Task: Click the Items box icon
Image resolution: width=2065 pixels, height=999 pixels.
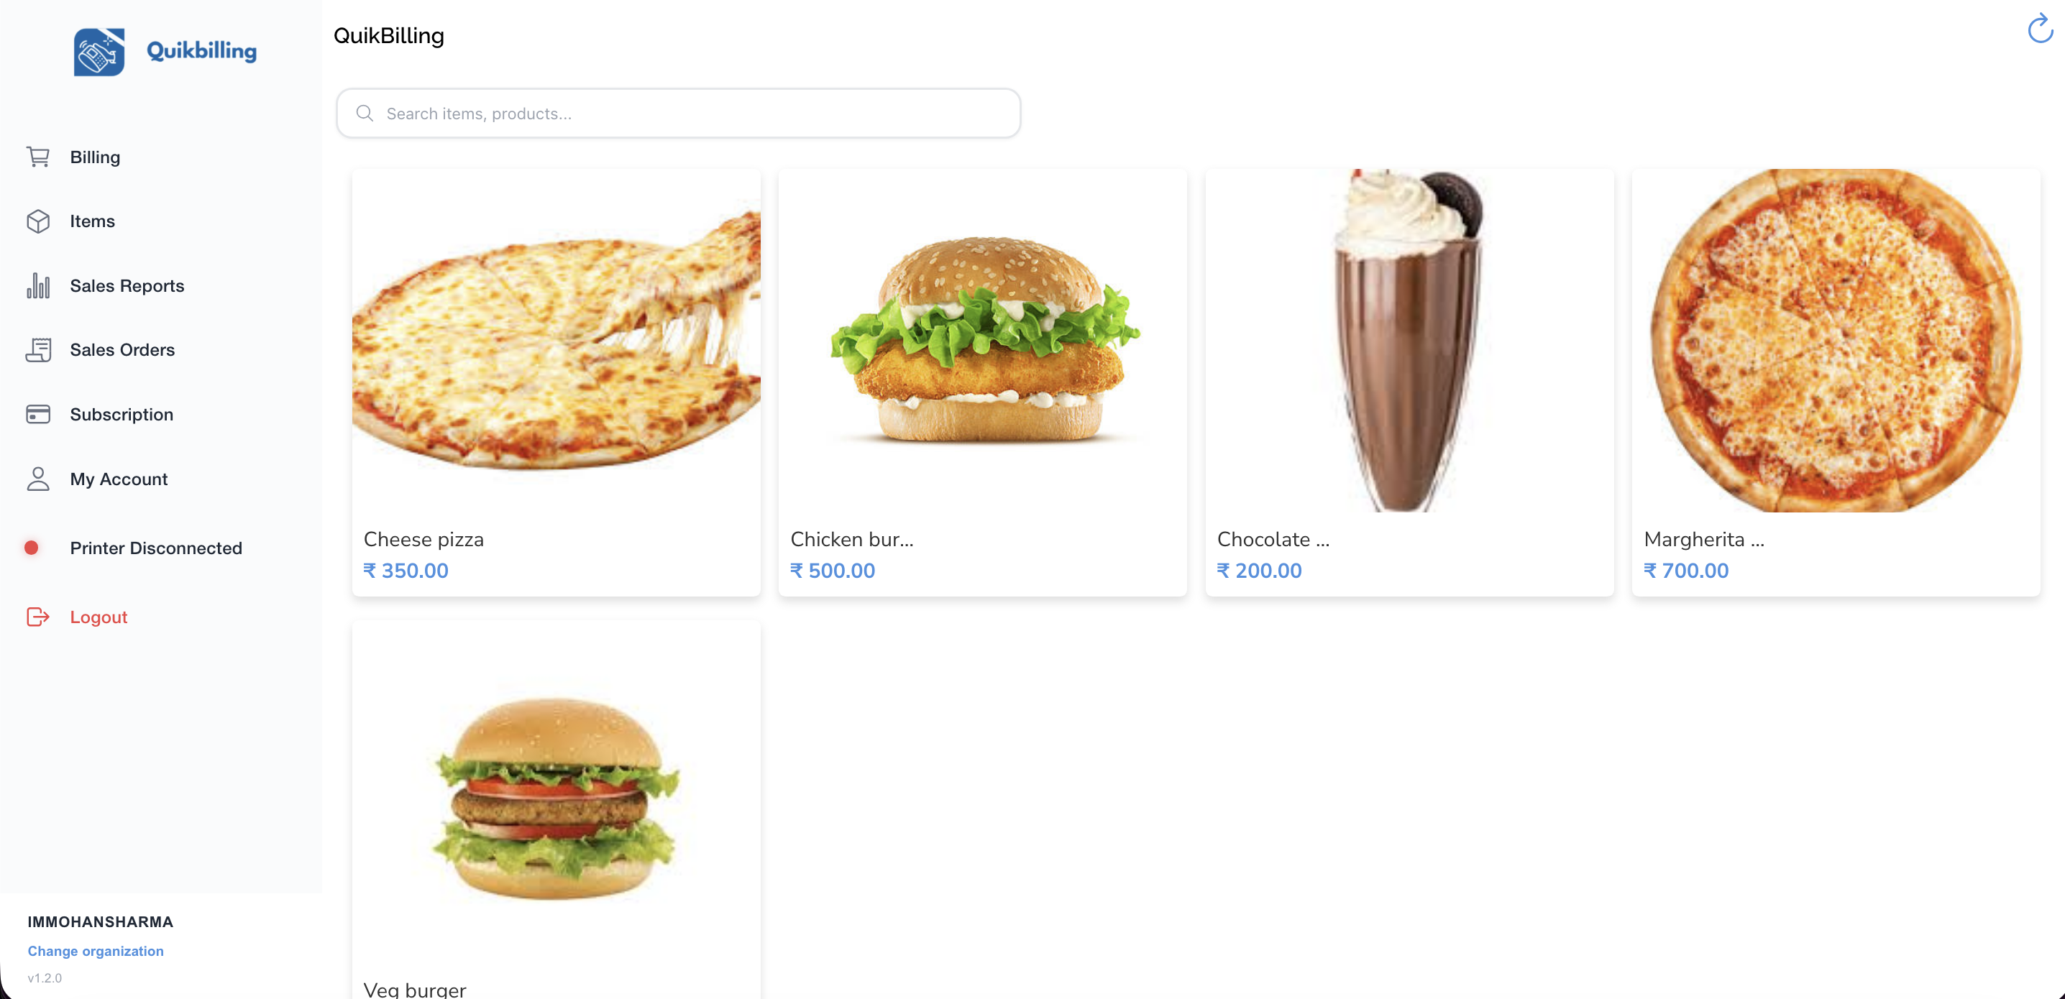Action: pos(37,221)
